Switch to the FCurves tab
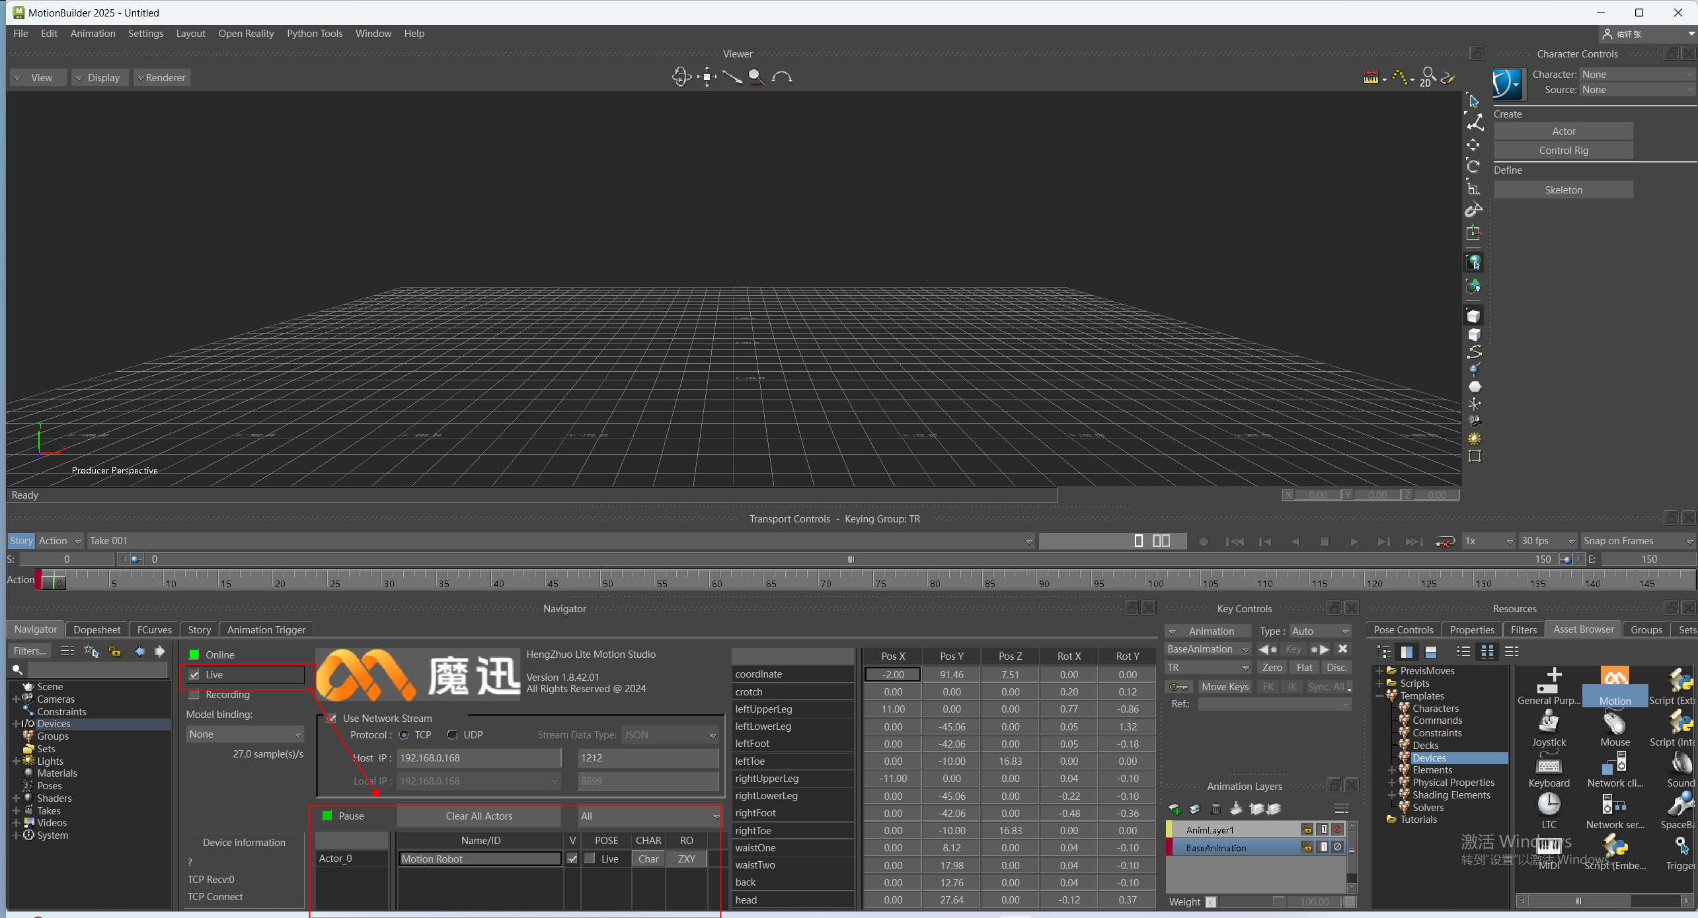1698x918 pixels. 154,630
